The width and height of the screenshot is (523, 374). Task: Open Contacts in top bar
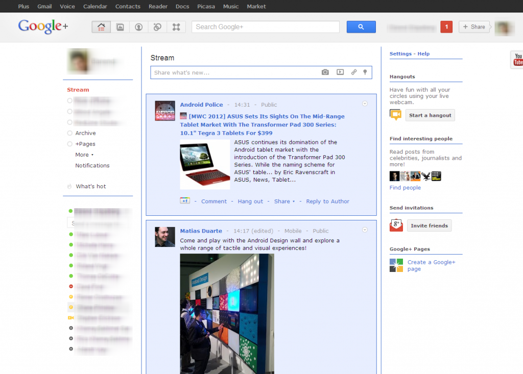tap(128, 6)
